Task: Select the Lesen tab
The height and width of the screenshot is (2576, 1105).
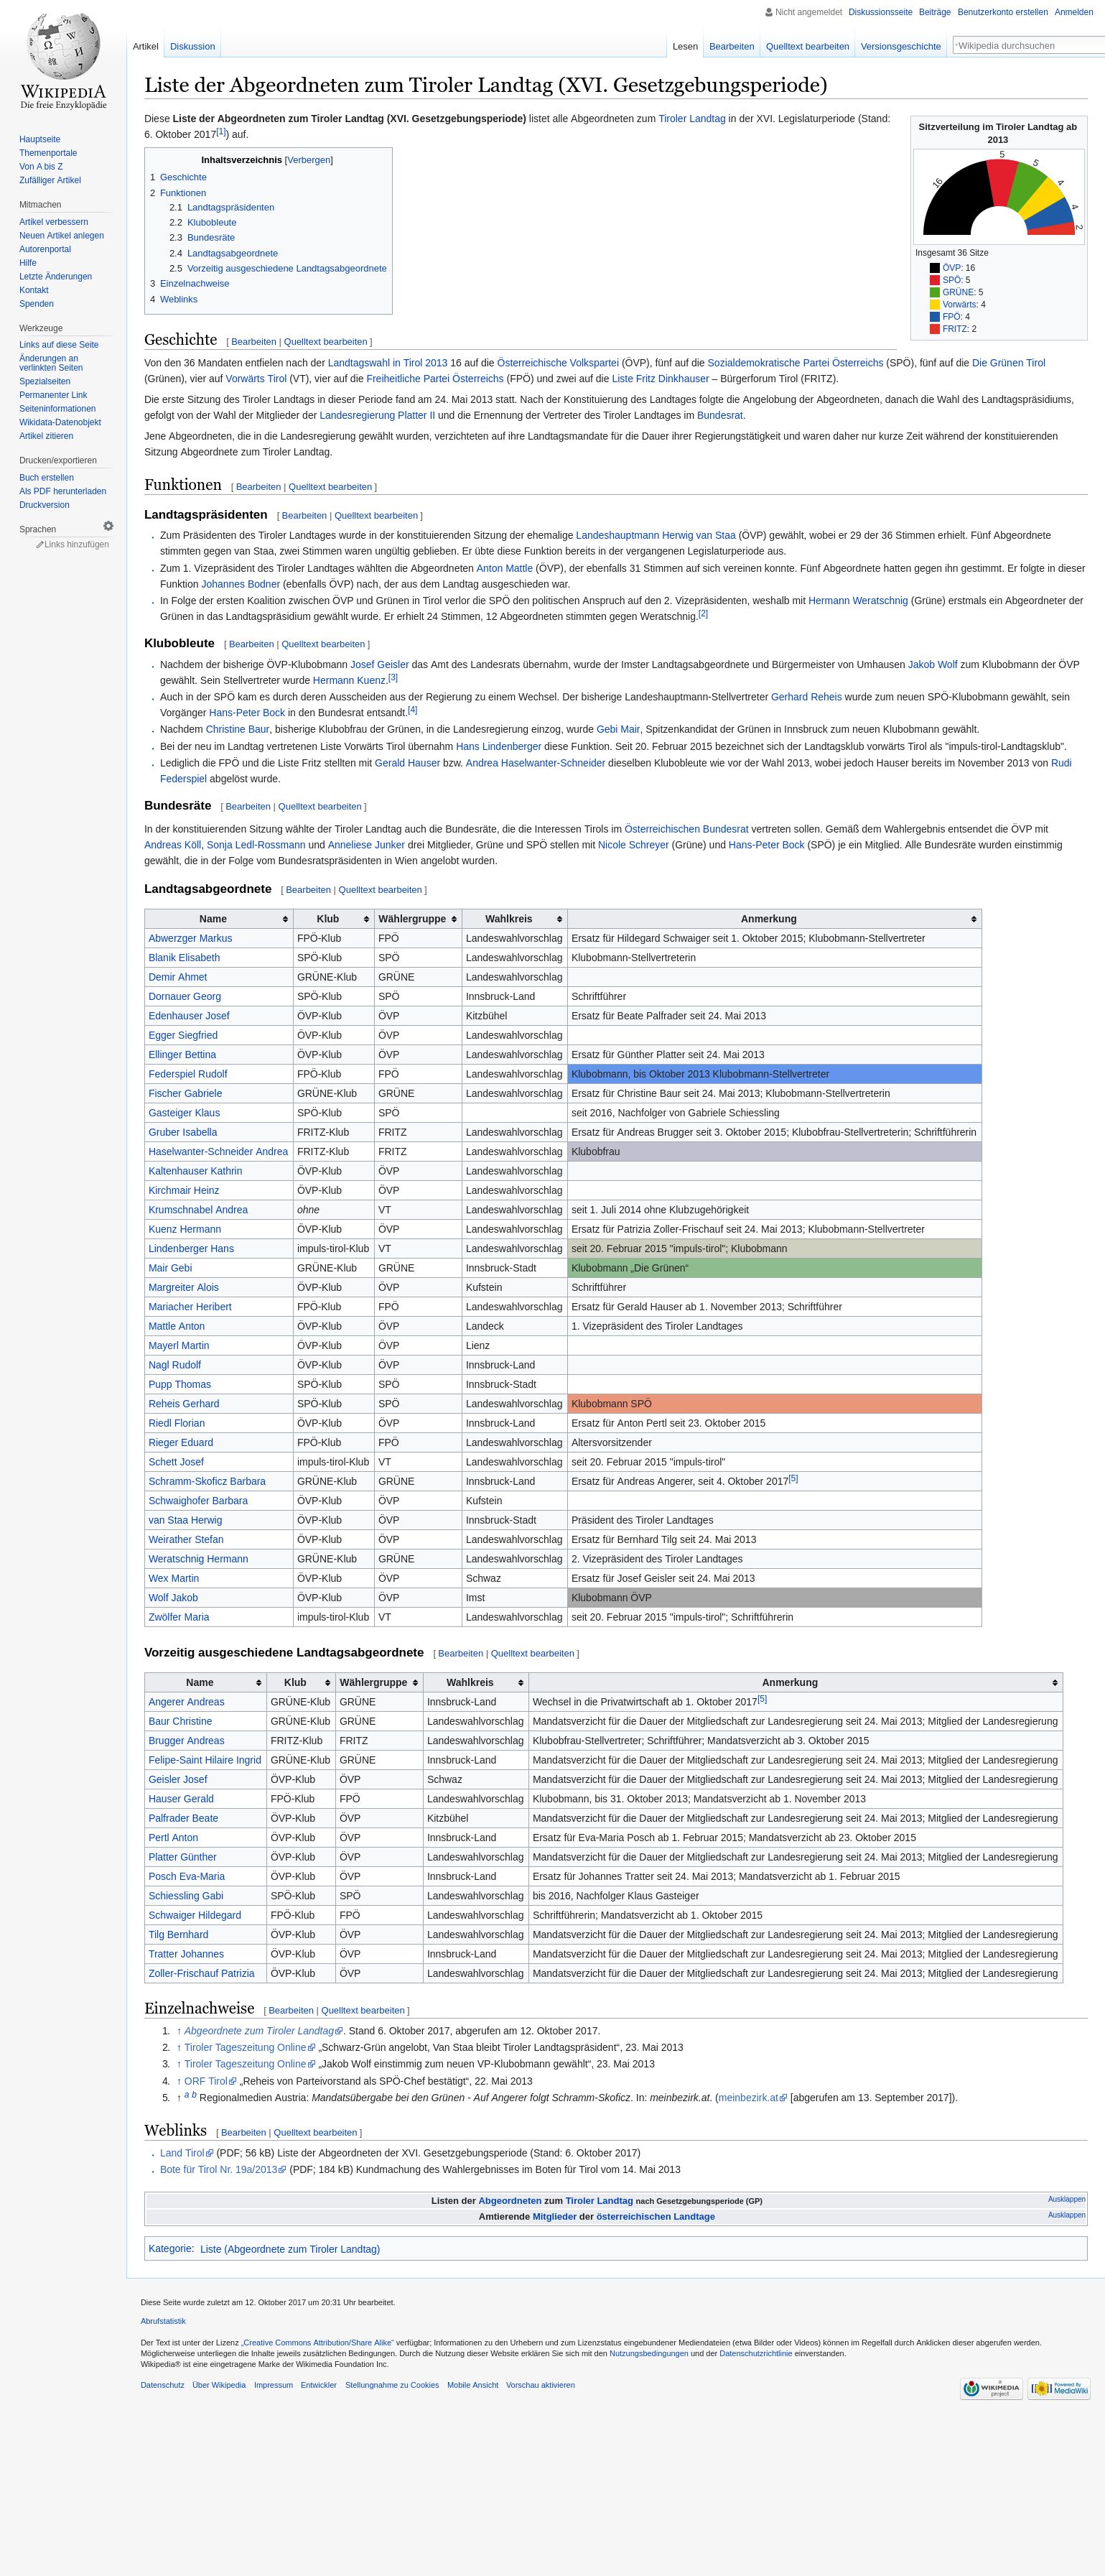Action: click(686, 46)
